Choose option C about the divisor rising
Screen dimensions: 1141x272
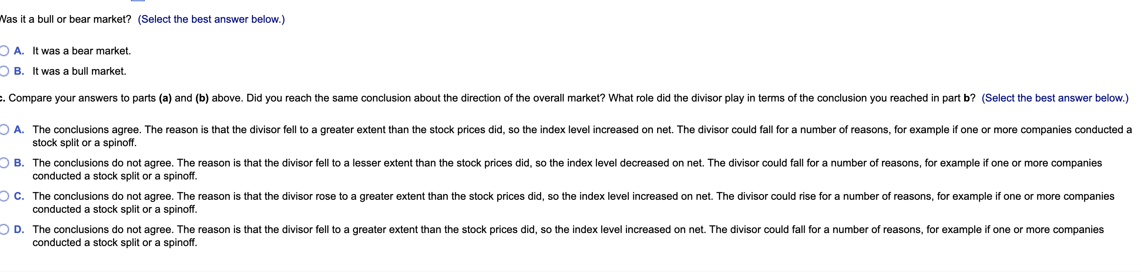pos(4,196)
